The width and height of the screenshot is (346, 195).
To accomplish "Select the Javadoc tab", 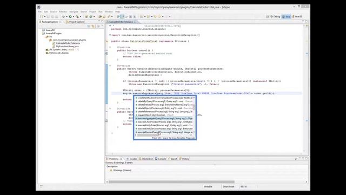I will click(x=132, y=159).
